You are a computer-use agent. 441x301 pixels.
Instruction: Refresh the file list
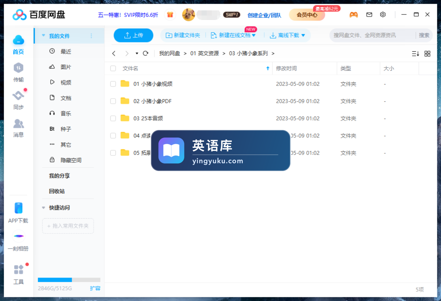click(x=145, y=53)
